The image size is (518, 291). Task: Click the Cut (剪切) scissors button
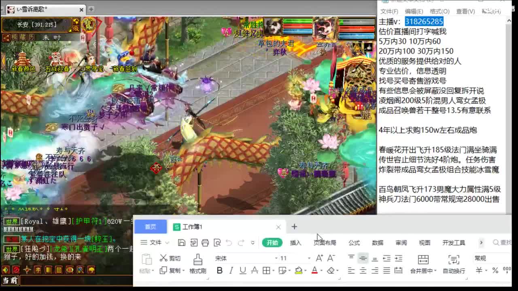click(x=170, y=258)
